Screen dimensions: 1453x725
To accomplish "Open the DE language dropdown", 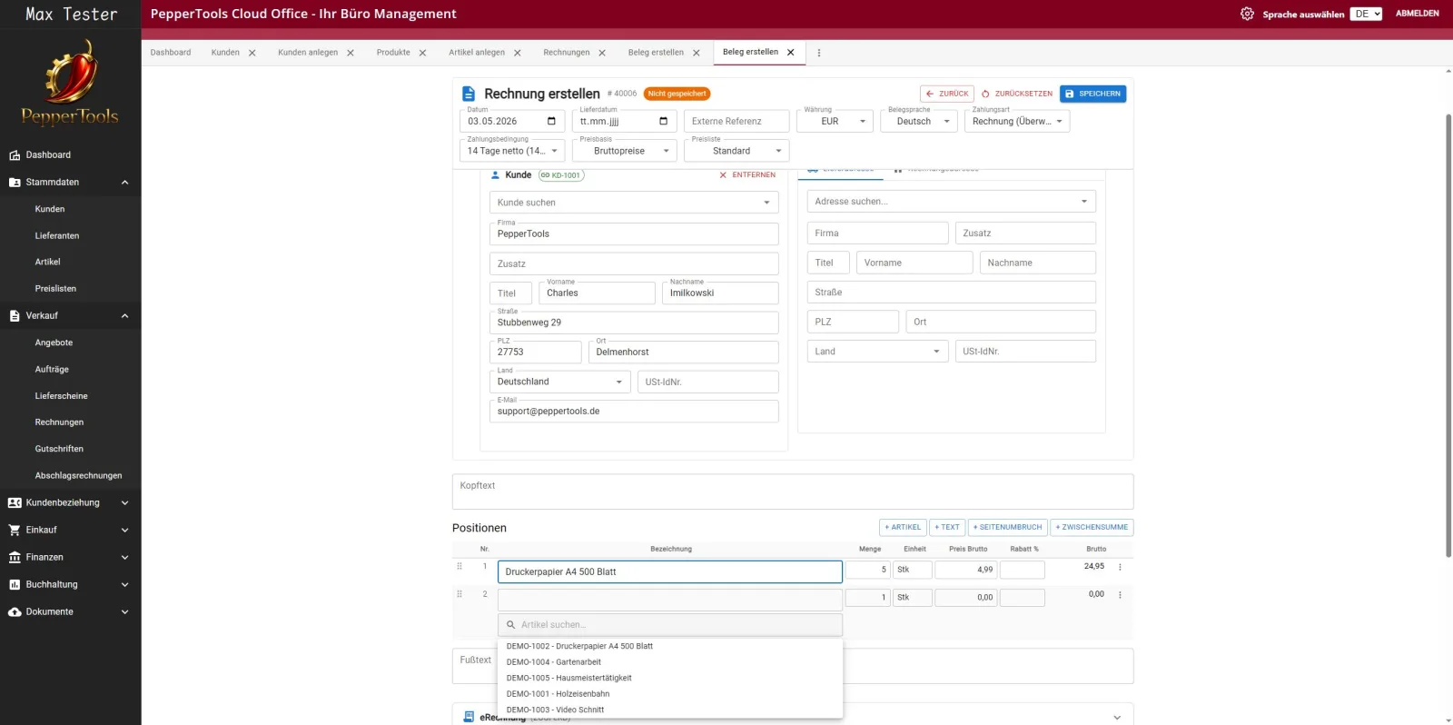I will click(1366, 14).
